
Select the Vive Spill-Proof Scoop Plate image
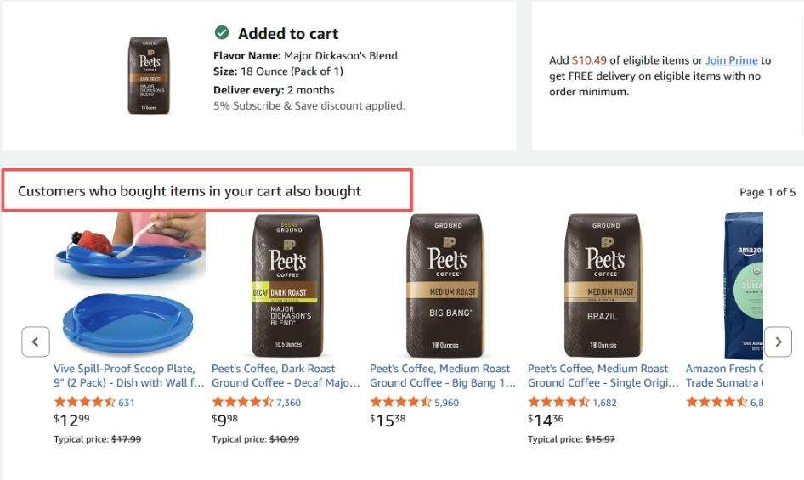[129, 285]
